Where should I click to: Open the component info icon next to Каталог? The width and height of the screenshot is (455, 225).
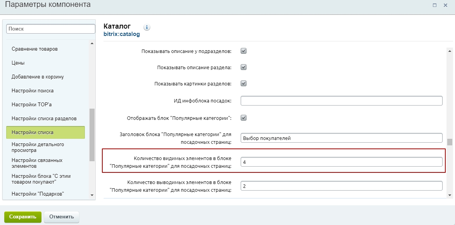(x=147, y=27)
